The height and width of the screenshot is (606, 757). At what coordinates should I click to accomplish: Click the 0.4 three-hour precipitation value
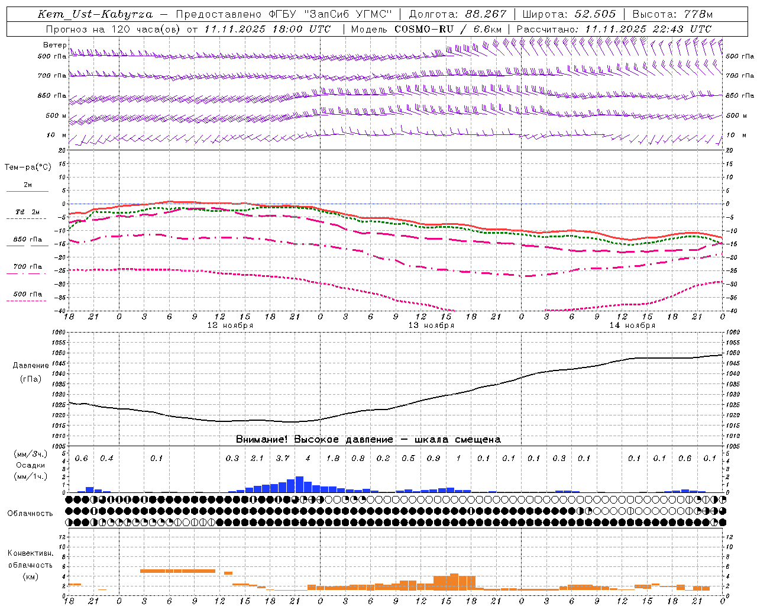coord(106,458)
